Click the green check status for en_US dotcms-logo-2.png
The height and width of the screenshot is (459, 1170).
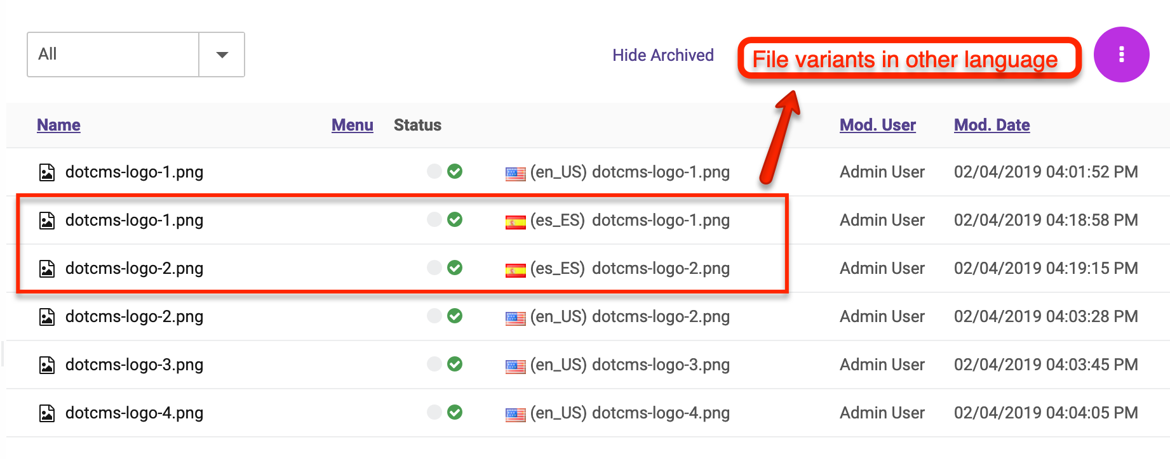coord(454,316)
